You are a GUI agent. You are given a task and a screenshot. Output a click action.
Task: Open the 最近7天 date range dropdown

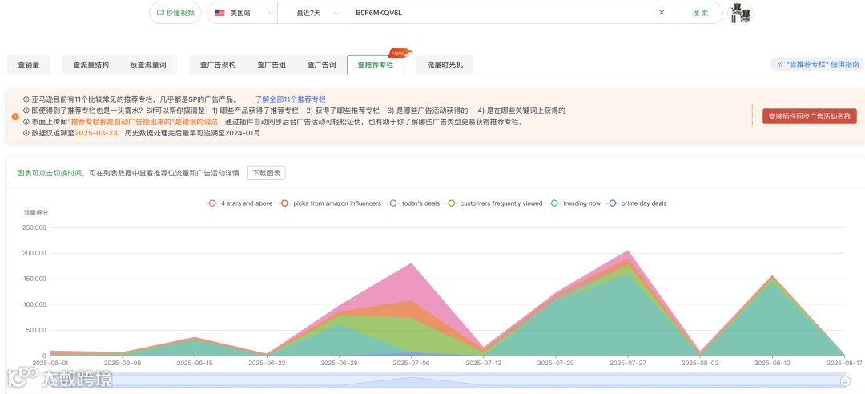click(x=313, y=13)
